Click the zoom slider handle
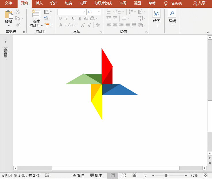This screenshot has width=212, height=179. (166, 176)
